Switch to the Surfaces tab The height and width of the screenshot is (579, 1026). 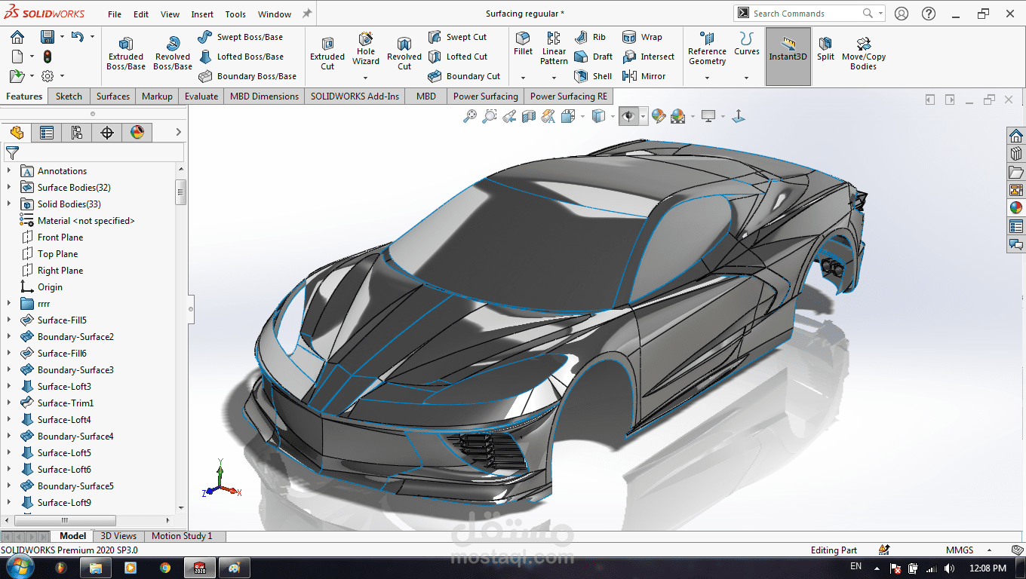click(x=113, y=96)
